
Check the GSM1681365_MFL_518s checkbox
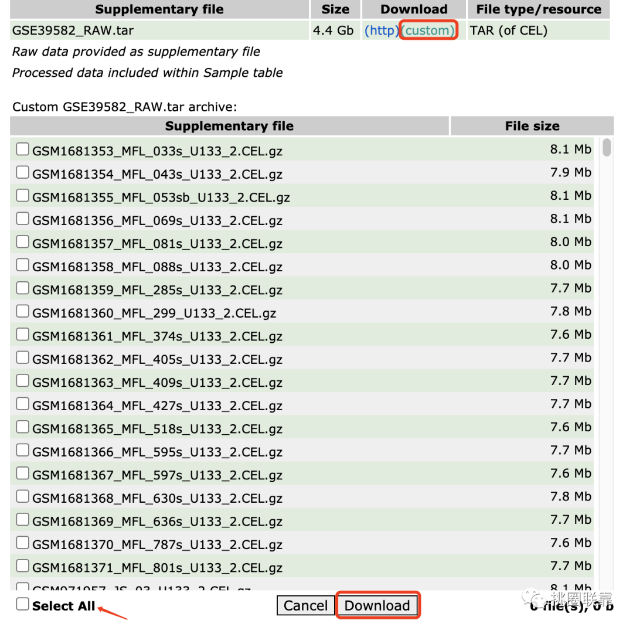(23, 427)
